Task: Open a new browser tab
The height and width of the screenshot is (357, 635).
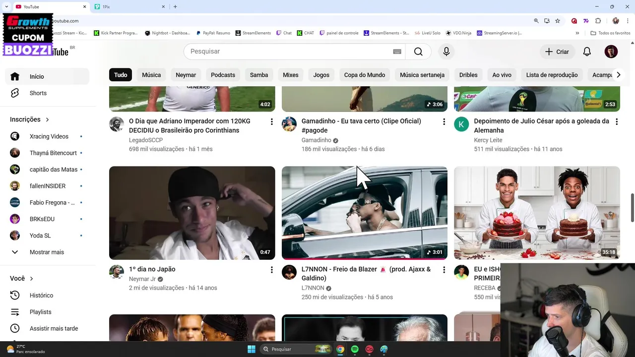Action: (x=175, y=6)
